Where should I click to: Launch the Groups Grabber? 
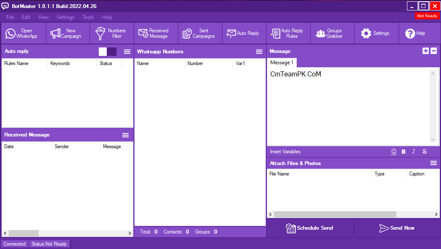pos(333,34)
